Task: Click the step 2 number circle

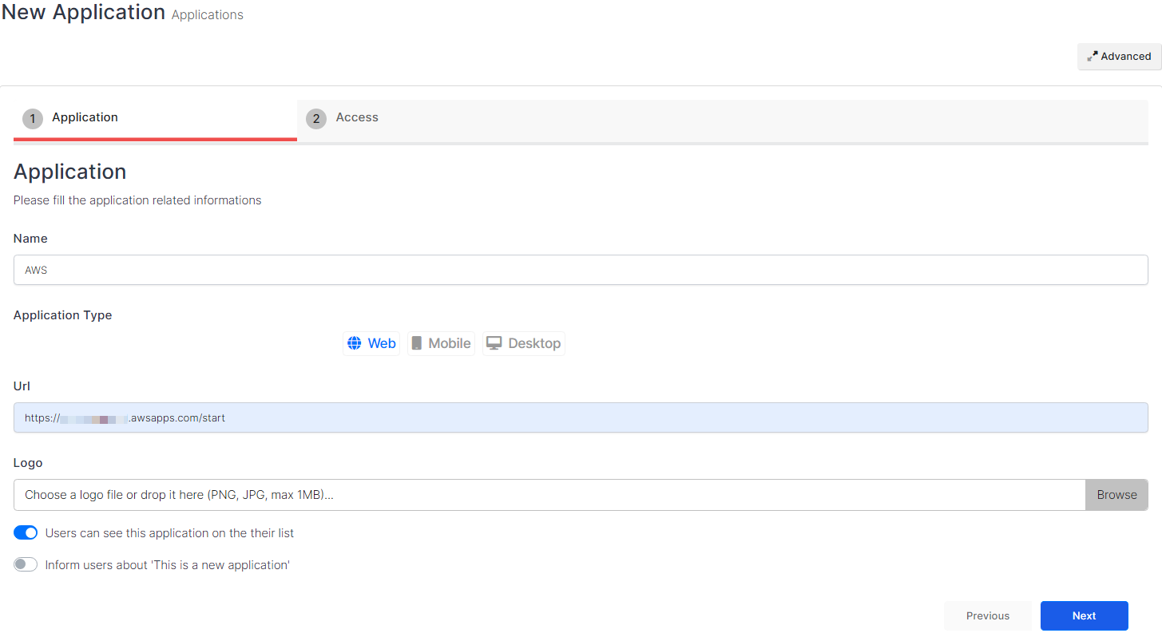Action: point(316,119)
